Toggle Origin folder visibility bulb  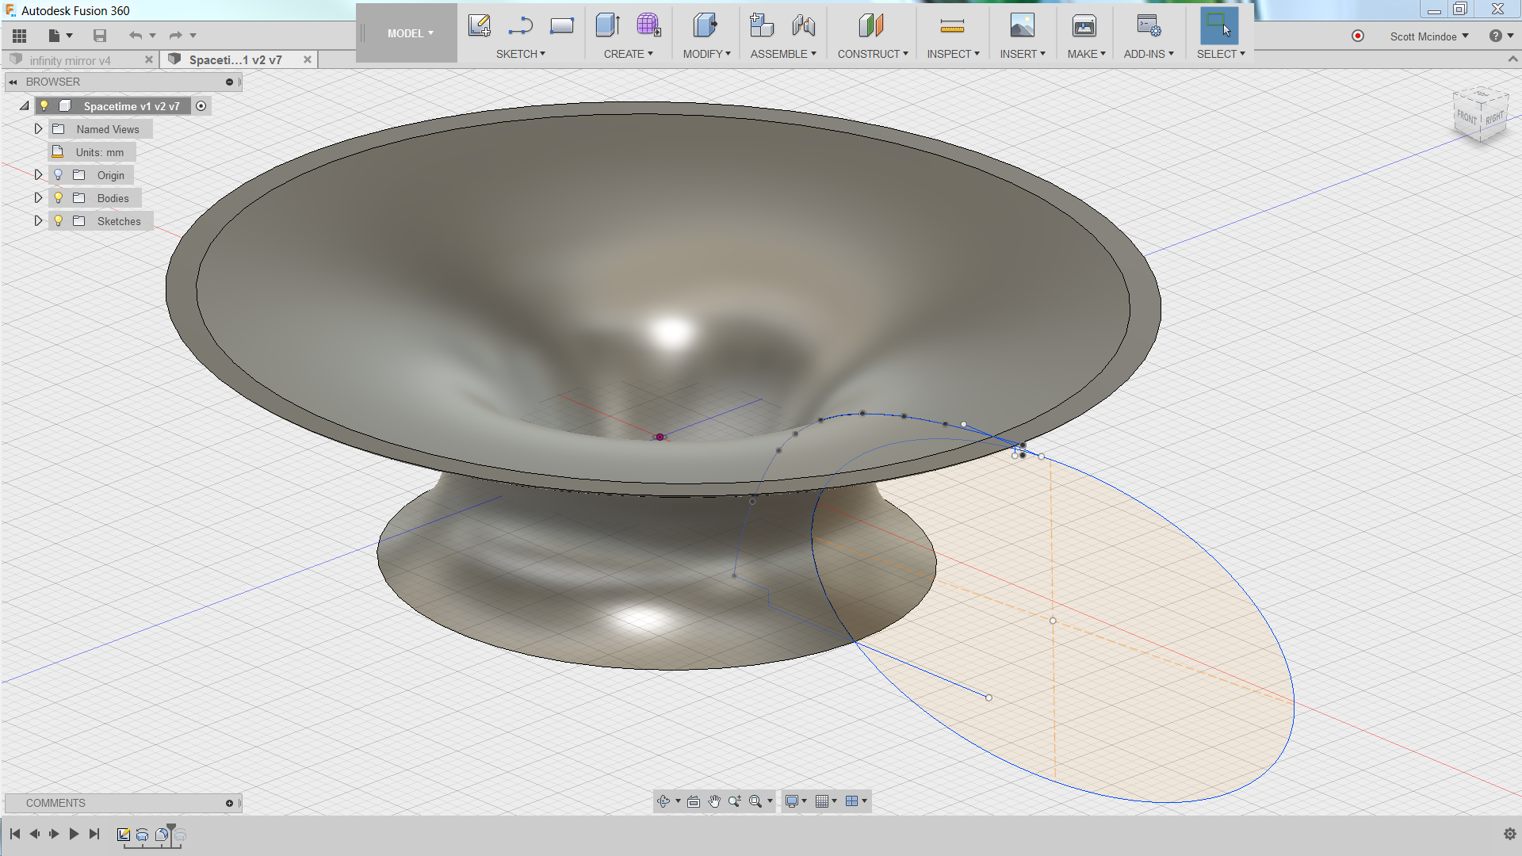[x=58, y=174]
